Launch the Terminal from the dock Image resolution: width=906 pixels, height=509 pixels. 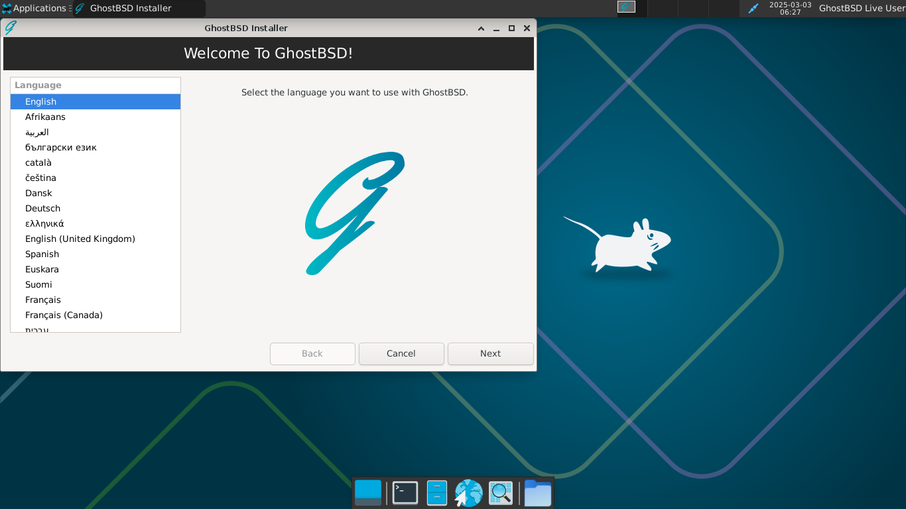[405, 493]
